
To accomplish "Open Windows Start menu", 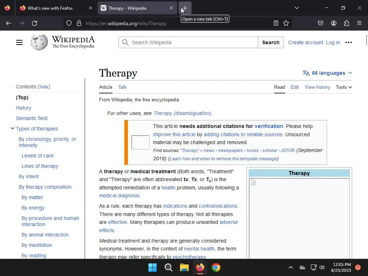I will pyautogui.click(x=152, y=267).
